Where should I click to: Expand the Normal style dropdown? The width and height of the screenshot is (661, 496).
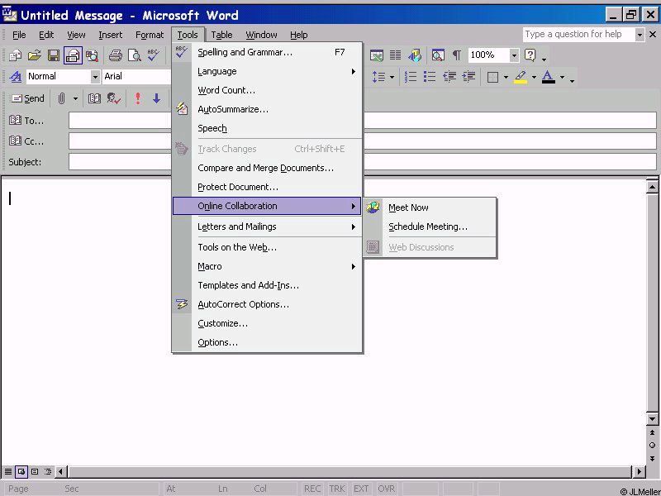pyautogui.click(x=95, y=77)
